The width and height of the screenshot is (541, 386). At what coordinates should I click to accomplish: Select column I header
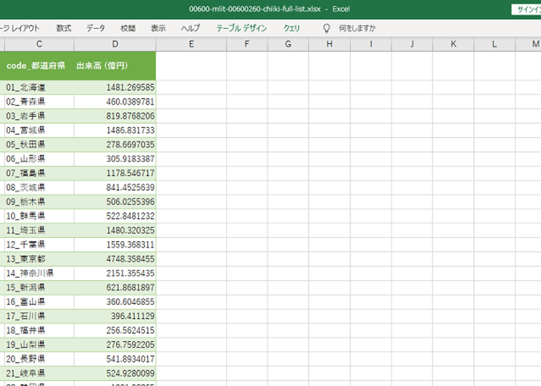371,44
